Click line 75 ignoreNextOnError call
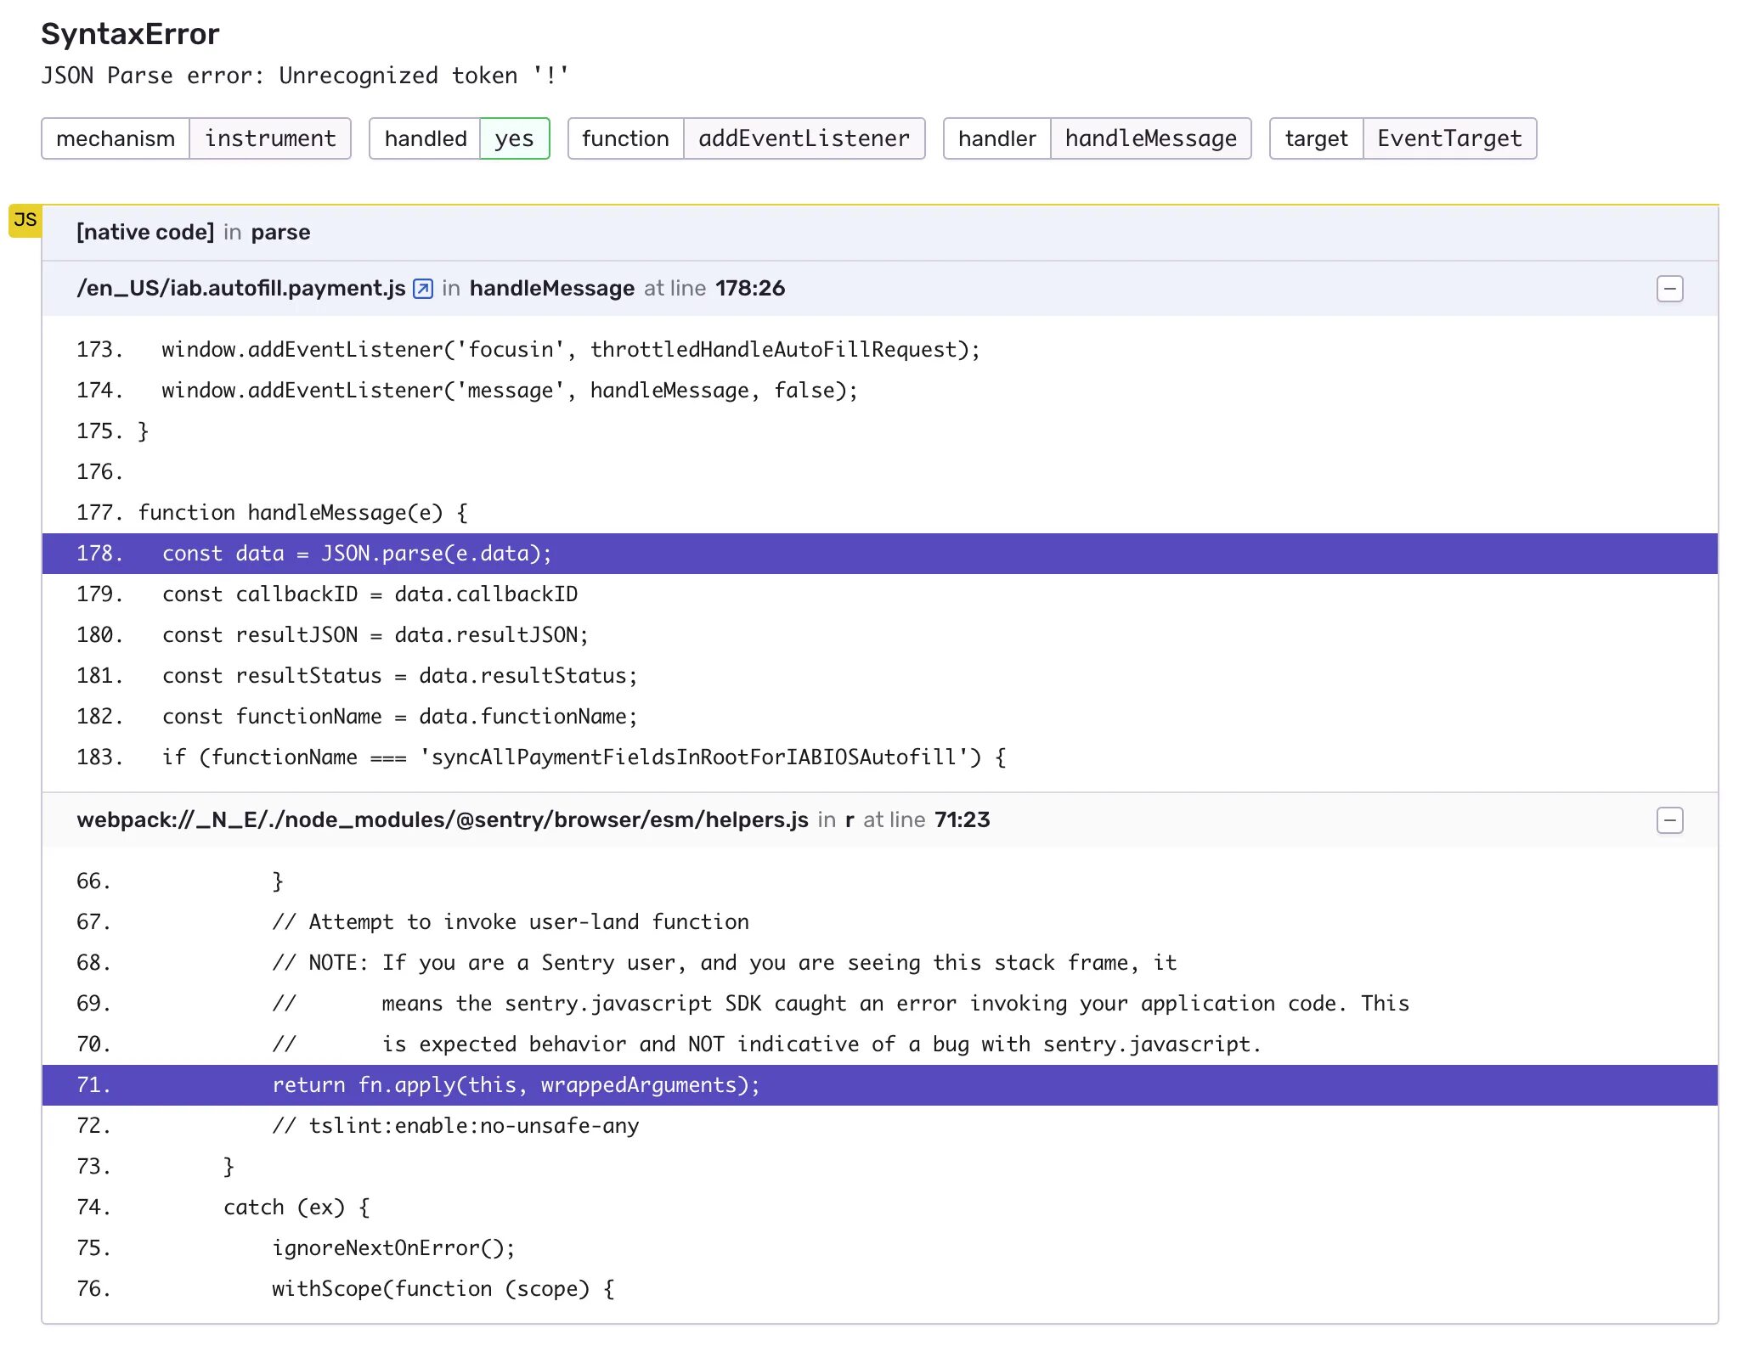The height and width of the screenshot is (1357, 1750). point(393,1248)
